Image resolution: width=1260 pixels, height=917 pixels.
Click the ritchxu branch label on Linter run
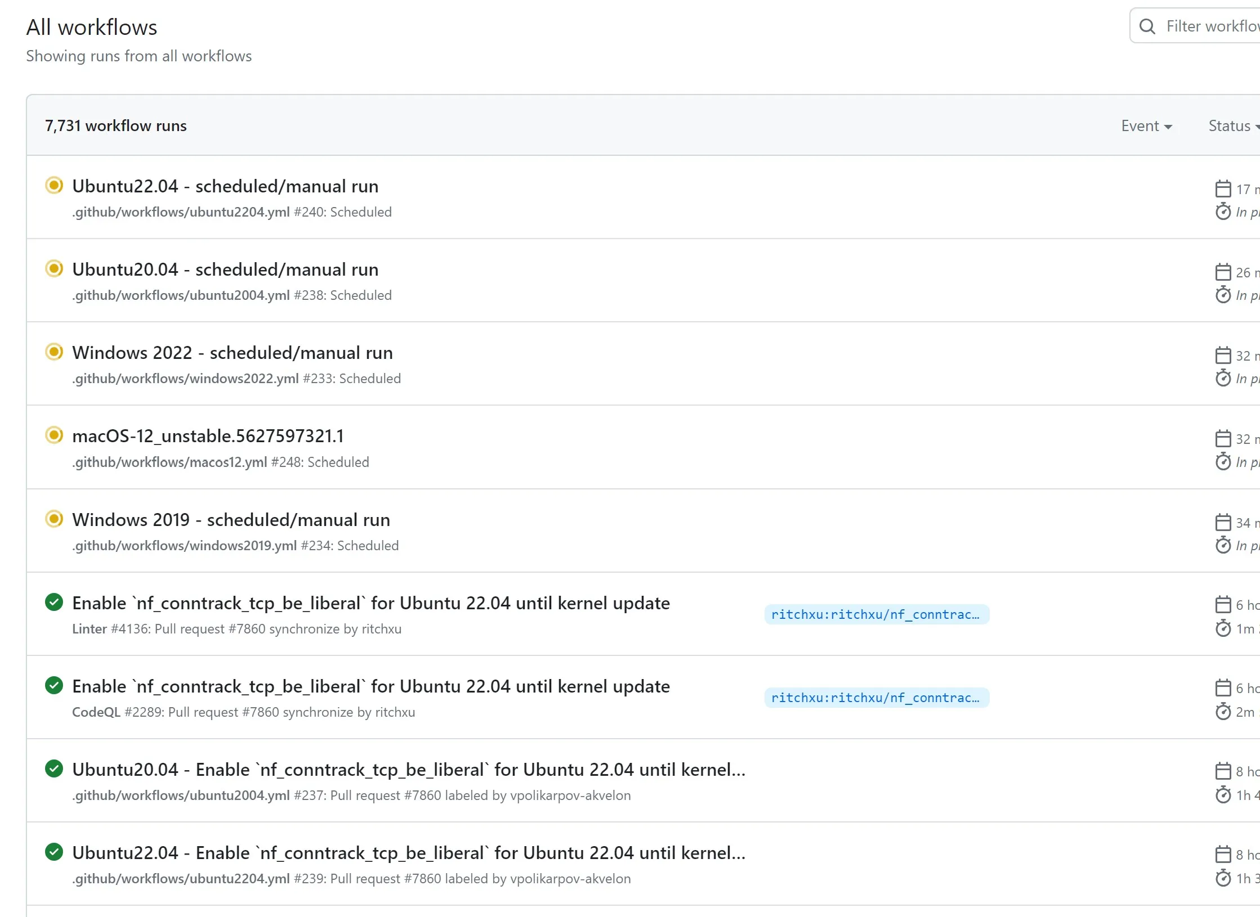tap(876, 614)
